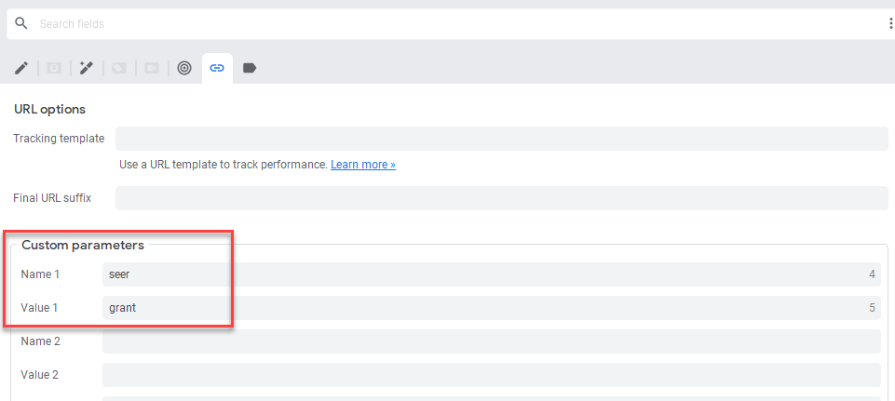This screenshot has height=401, width=895.
Task: Open the three-dot more options menu
Action: (890, 23)
